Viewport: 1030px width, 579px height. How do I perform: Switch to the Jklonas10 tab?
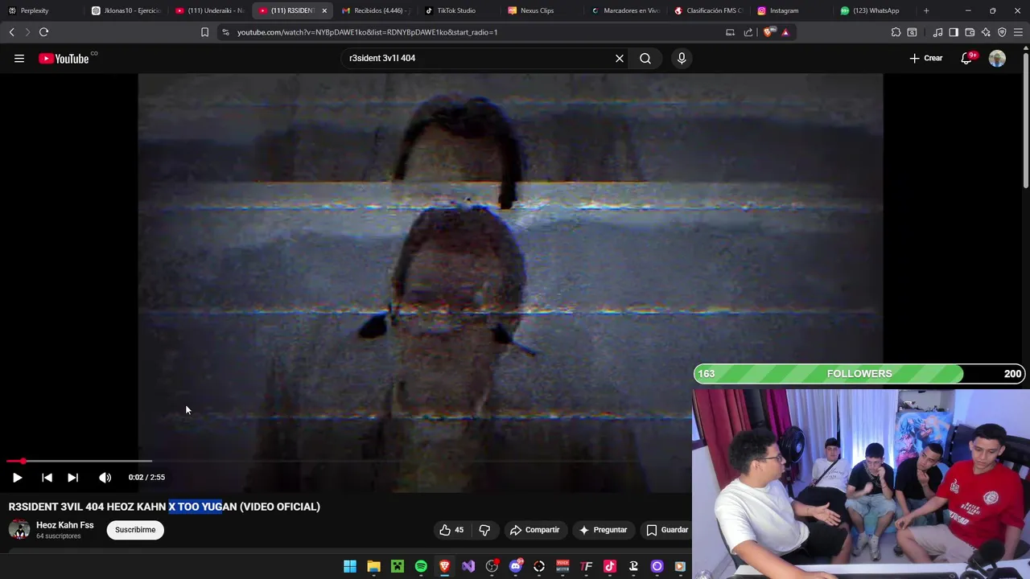point(126,10)
